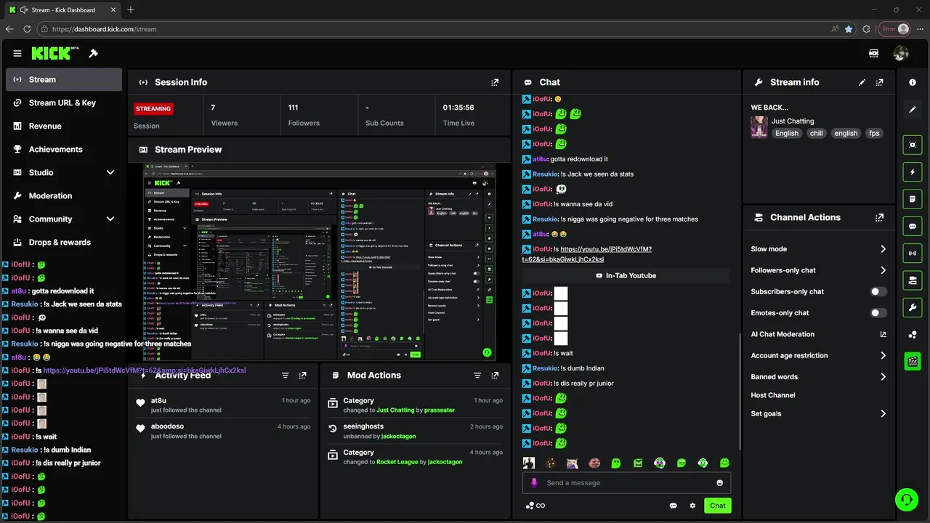The image size is (930, 523).
Task: Open support with the green headset button
Action: (x=907, y=499)
